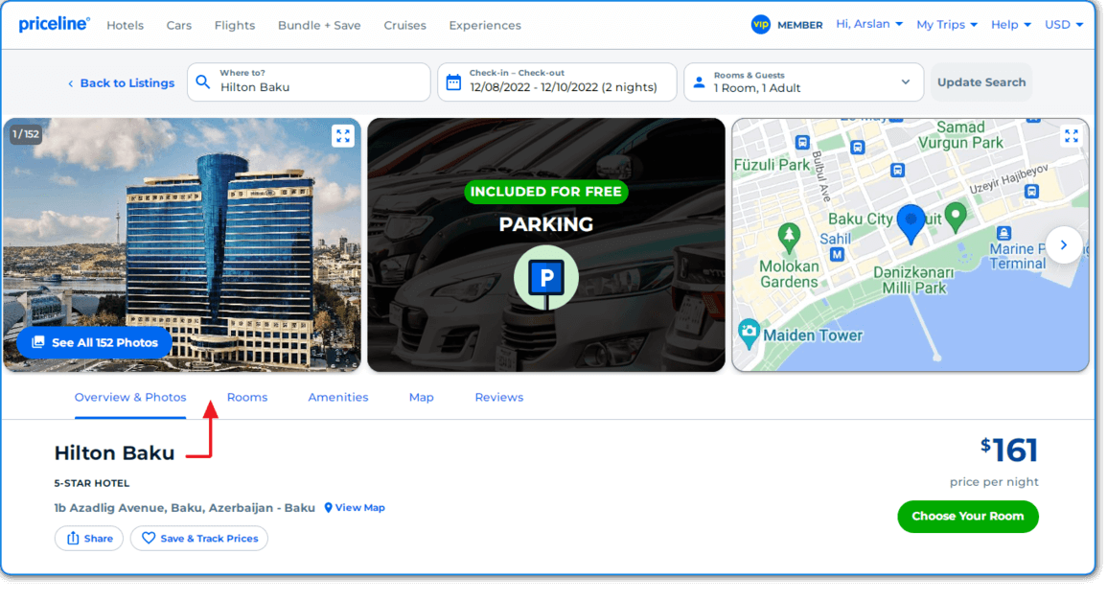Click the calendar icon for check-in dates
Screen dimensions: 1107x601
(453, 81)
